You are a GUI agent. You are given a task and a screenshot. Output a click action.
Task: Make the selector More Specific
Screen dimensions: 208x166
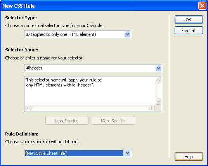[x=113, y=121]
